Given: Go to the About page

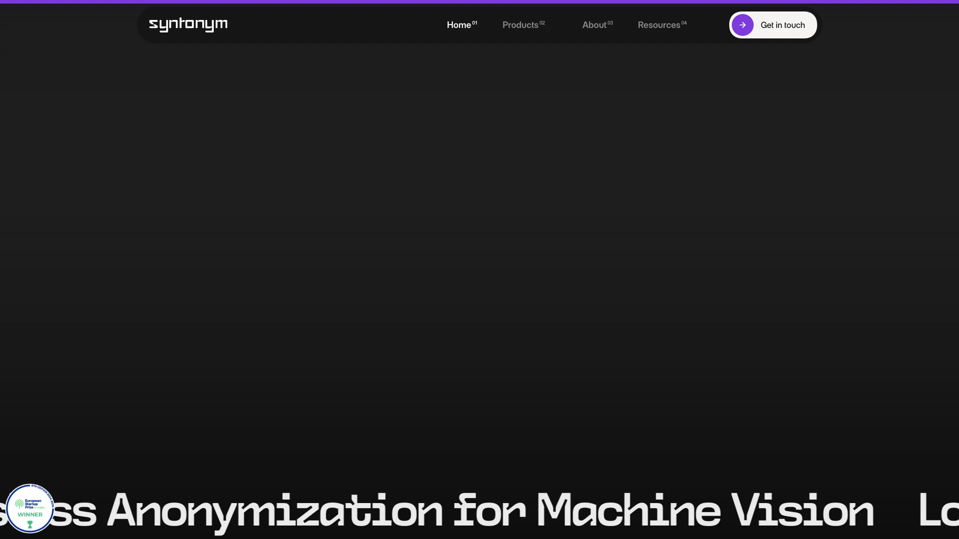Looking at the screenshot, I should (594, 25).
